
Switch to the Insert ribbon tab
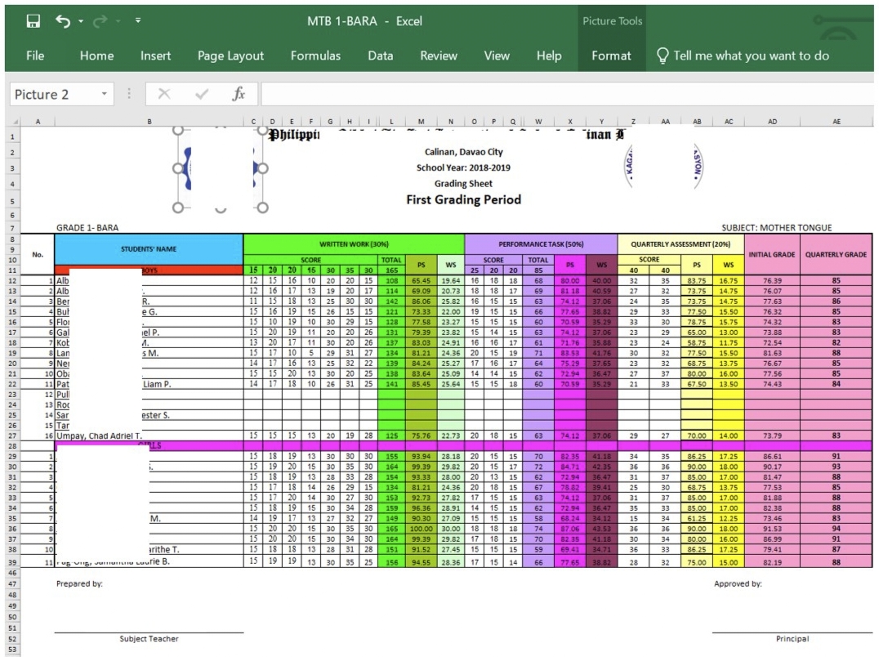tap(155, 56)
